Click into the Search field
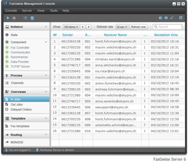The image size is (188, 164). [x=167, y=27]
